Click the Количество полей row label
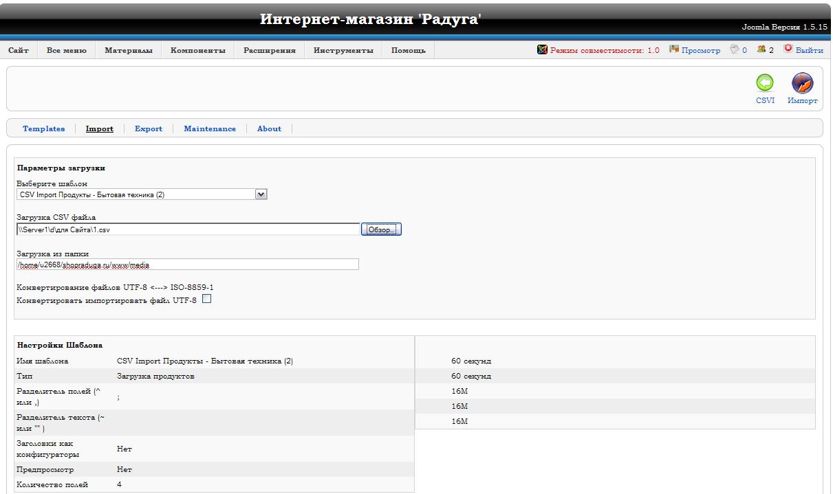Image resolution: width=833 pixels, height=494 pixels. pyautogui.click(x=52, y=485)
